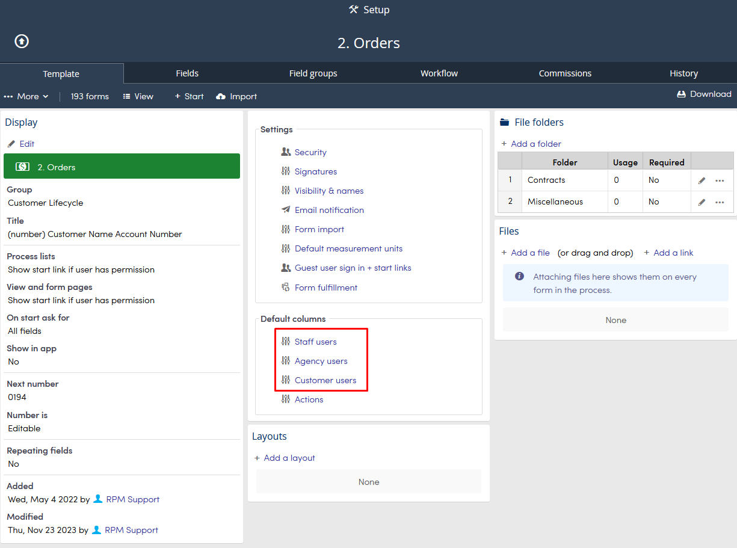Click the Next number value 0194
The image size is (737, 548).
[x=17, y=397]
